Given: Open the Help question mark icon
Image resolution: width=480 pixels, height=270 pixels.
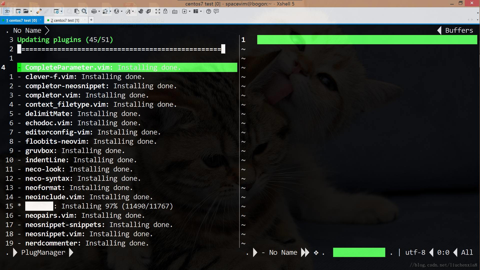Looking at the screenshot, I should pos(208,11).
